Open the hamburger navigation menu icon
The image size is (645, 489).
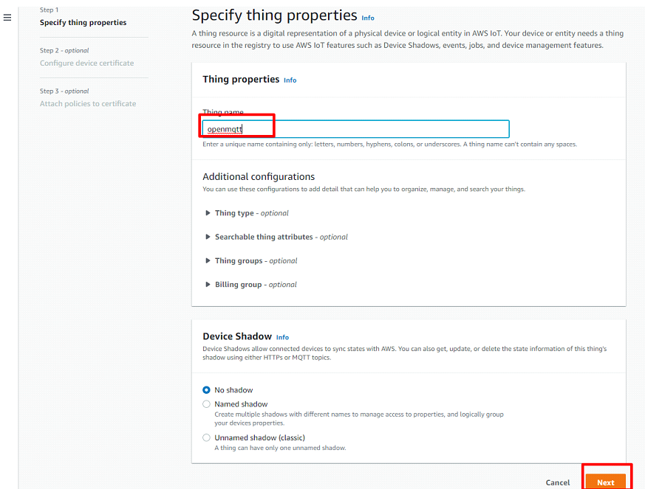coord(7,17)
